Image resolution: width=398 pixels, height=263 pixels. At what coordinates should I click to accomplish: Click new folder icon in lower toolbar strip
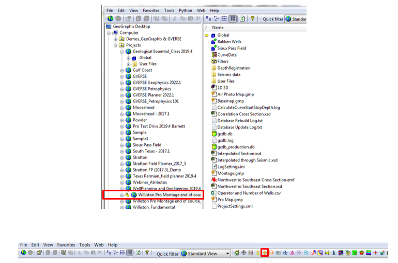64,253
